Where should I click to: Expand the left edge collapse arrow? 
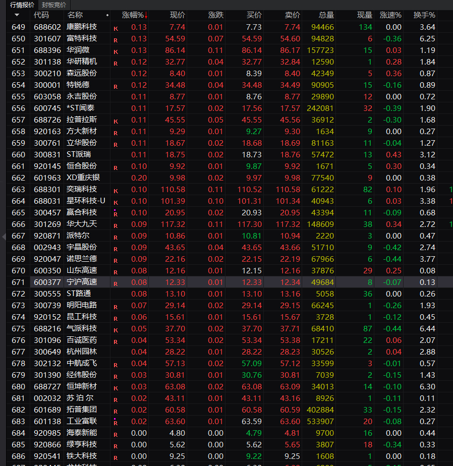(4, 237)
